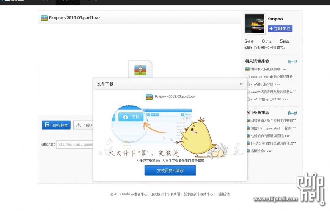Click the cloud 下载 button in the illustration
The image size is (330, 211).
click(x=131, y=117)
